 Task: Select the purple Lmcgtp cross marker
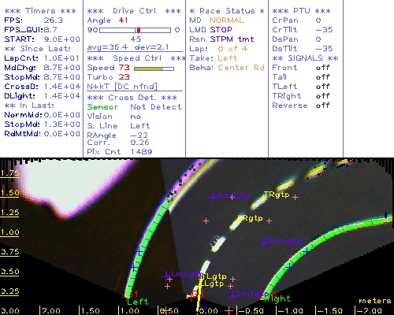coord(166,276)
